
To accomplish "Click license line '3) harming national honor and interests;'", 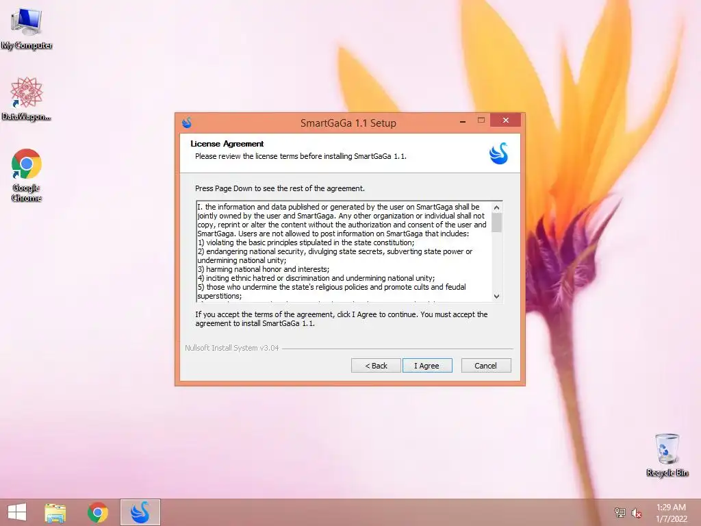I will pos(264,269).
